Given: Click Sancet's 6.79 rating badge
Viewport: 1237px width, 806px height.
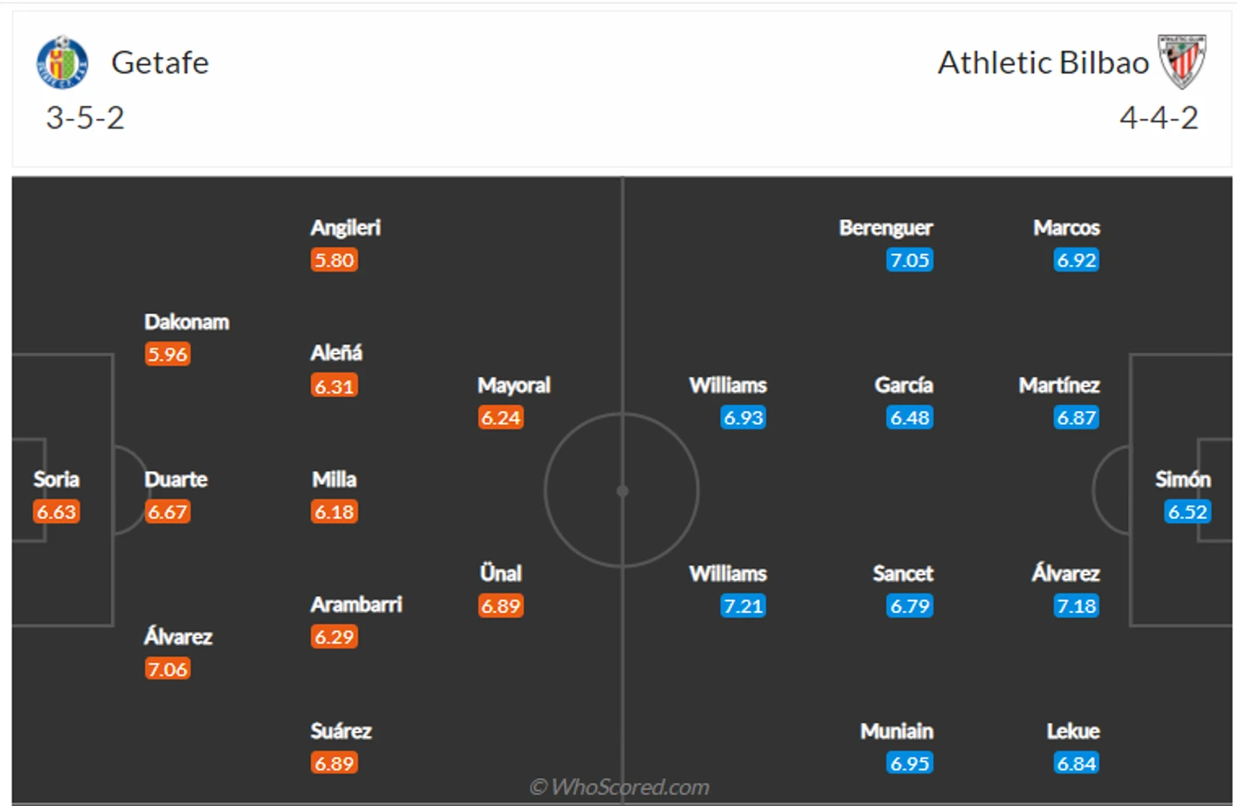Looking at the screenshot, I should (x=910, y=605).
